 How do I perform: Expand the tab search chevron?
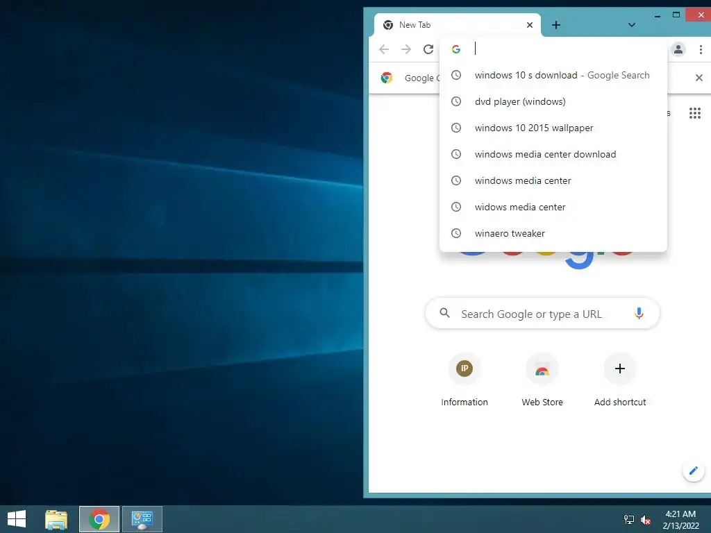tap(632, 25)
